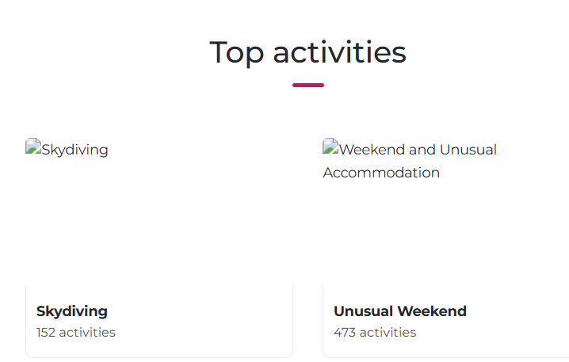The width and height of the screenshot is (569, 362).
Task: Click the number 152 under Skydiving
Action: [x=46, y=333]
